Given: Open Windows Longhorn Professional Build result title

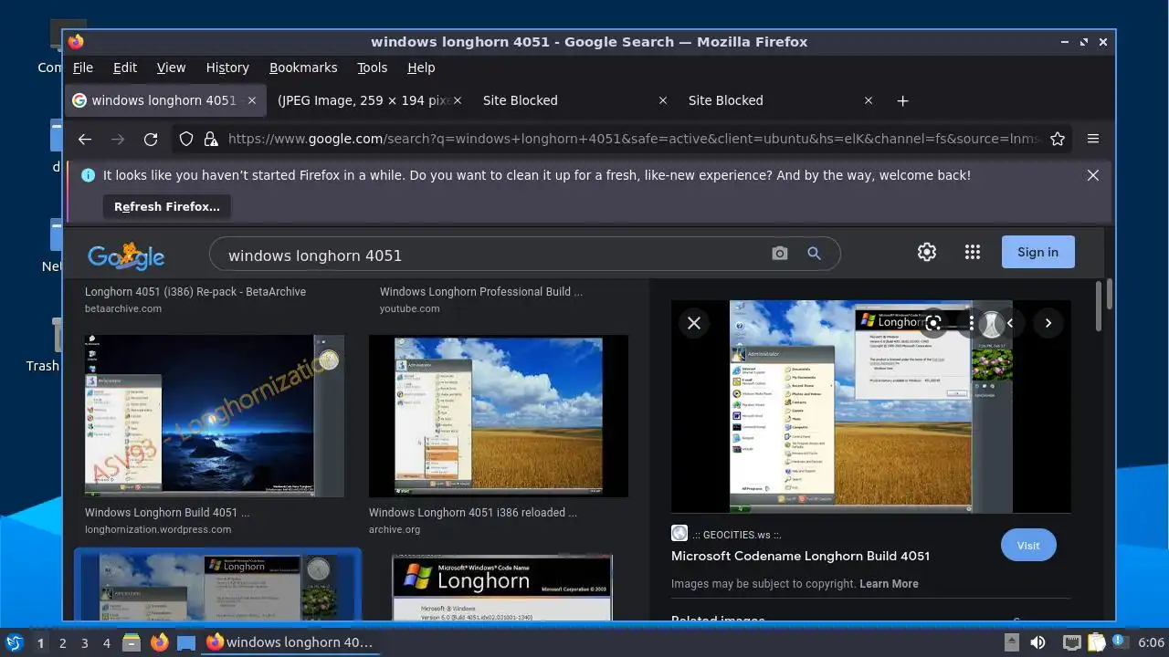Looking at the screenshot, I should pyautogui.click(x=481, y=292).
